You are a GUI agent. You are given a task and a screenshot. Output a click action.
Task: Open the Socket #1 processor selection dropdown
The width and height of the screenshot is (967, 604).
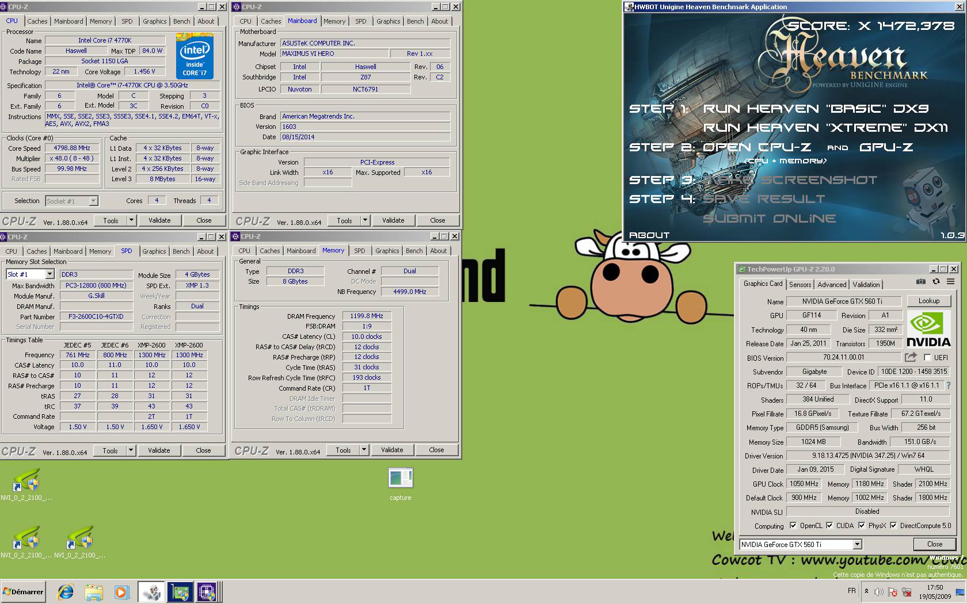coord(93,201)
